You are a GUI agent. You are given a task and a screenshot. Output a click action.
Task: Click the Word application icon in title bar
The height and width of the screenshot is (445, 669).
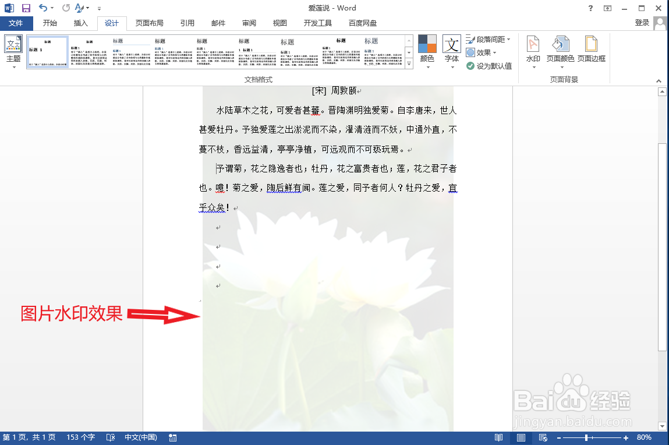(9, 8)
